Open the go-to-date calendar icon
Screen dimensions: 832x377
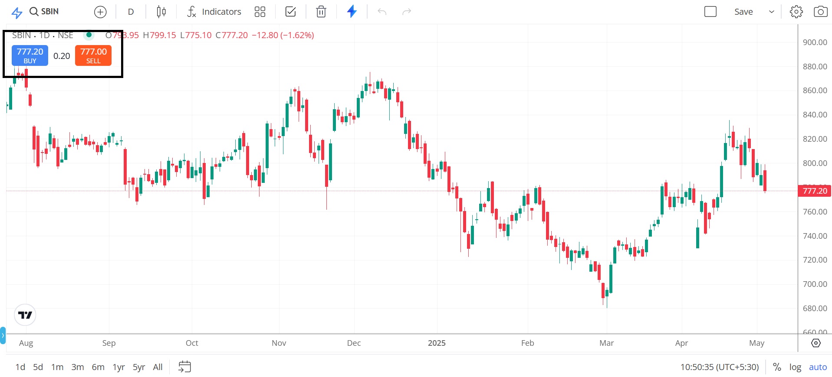(185, 367)
